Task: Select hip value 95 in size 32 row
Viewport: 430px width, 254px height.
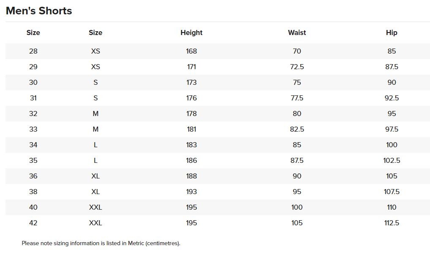Action: [x=392, y=114]
